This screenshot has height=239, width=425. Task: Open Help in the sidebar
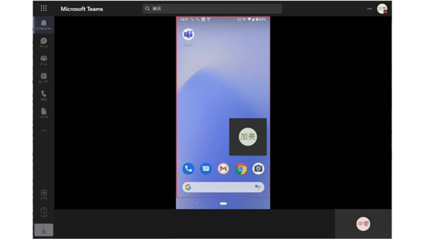click(x=44, y=212)
